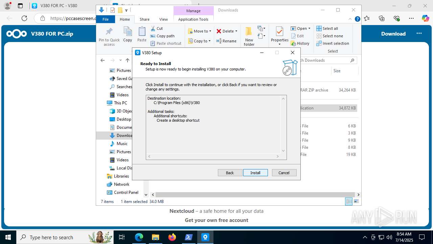The height and width of the screenshot is (244, 433).
Task: Open the Properties dropdown arrow
Action: click(279, 44)
